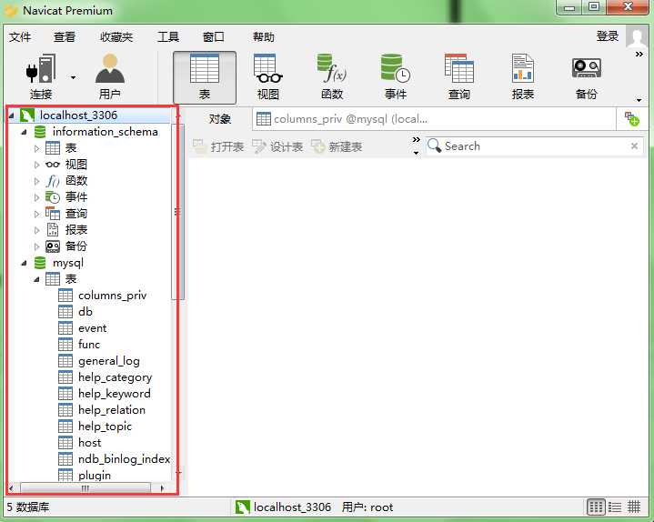This screenshot has width=654, height=522.
Task: Select information_schema database
Action: 106,132
